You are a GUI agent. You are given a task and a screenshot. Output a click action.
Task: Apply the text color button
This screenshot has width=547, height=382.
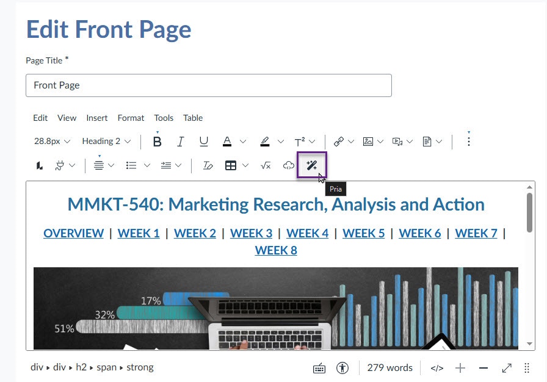coord(227,142)
